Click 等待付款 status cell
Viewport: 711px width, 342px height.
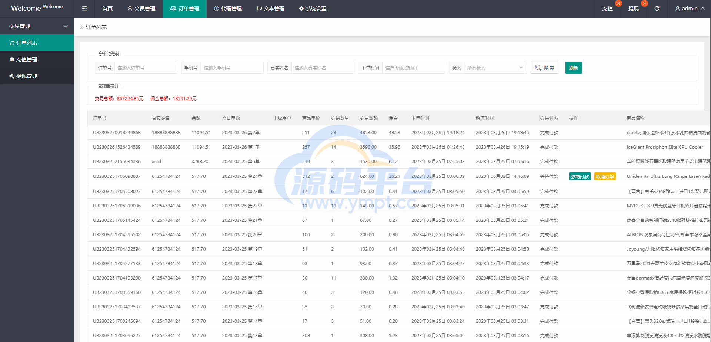pos(549,176)
